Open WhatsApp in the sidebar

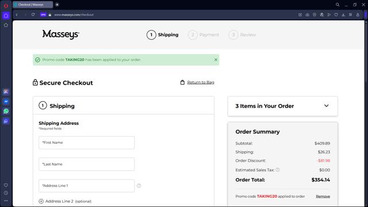coord(6,111)
